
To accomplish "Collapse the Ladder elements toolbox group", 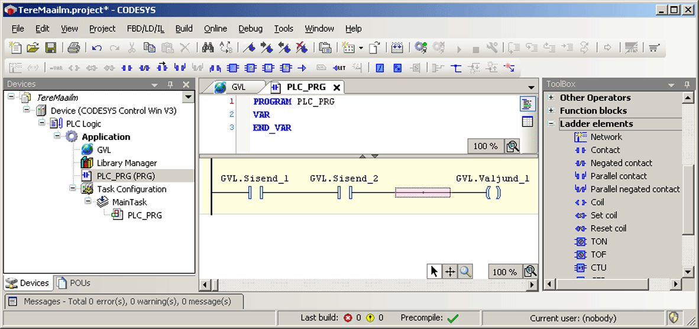I will click(551, 124).
